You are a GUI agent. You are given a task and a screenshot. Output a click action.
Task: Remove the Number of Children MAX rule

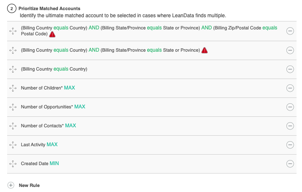pos(289,88)
